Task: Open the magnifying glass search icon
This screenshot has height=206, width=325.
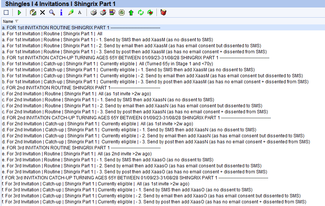Action: [x=52, y=13]
